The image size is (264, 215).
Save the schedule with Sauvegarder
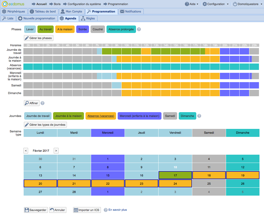(x=36, y=210)
